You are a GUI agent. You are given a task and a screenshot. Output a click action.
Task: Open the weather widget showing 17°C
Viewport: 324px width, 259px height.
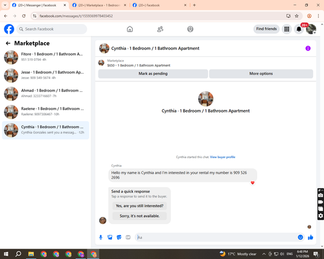point(238,254)
